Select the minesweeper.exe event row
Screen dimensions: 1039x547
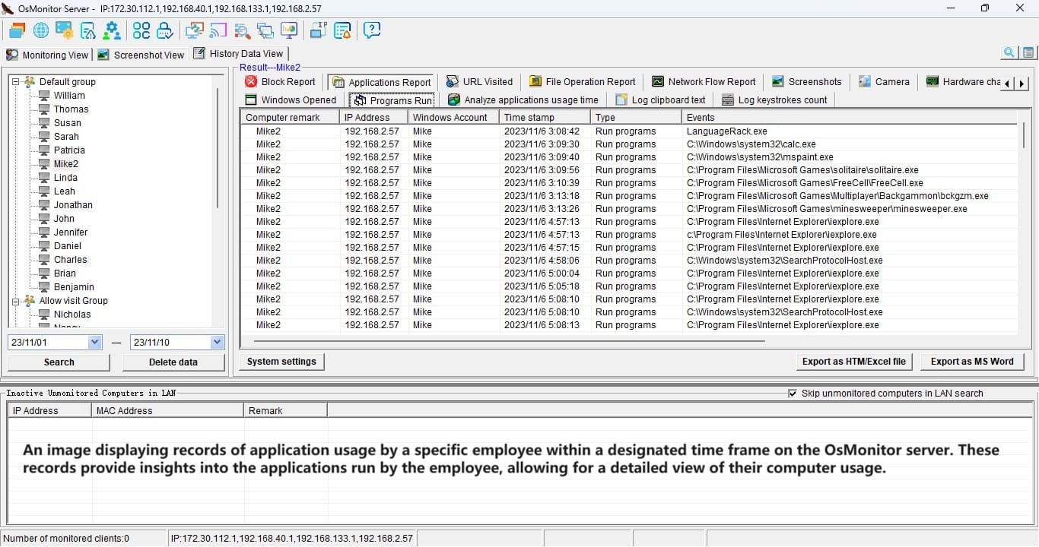click(x=629, y=209)
